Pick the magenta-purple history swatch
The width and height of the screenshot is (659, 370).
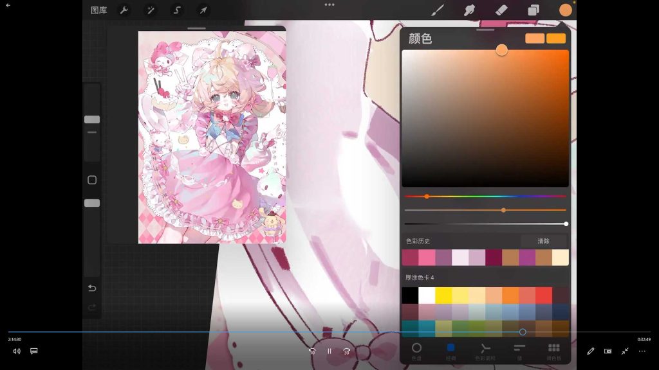[527, 258]
